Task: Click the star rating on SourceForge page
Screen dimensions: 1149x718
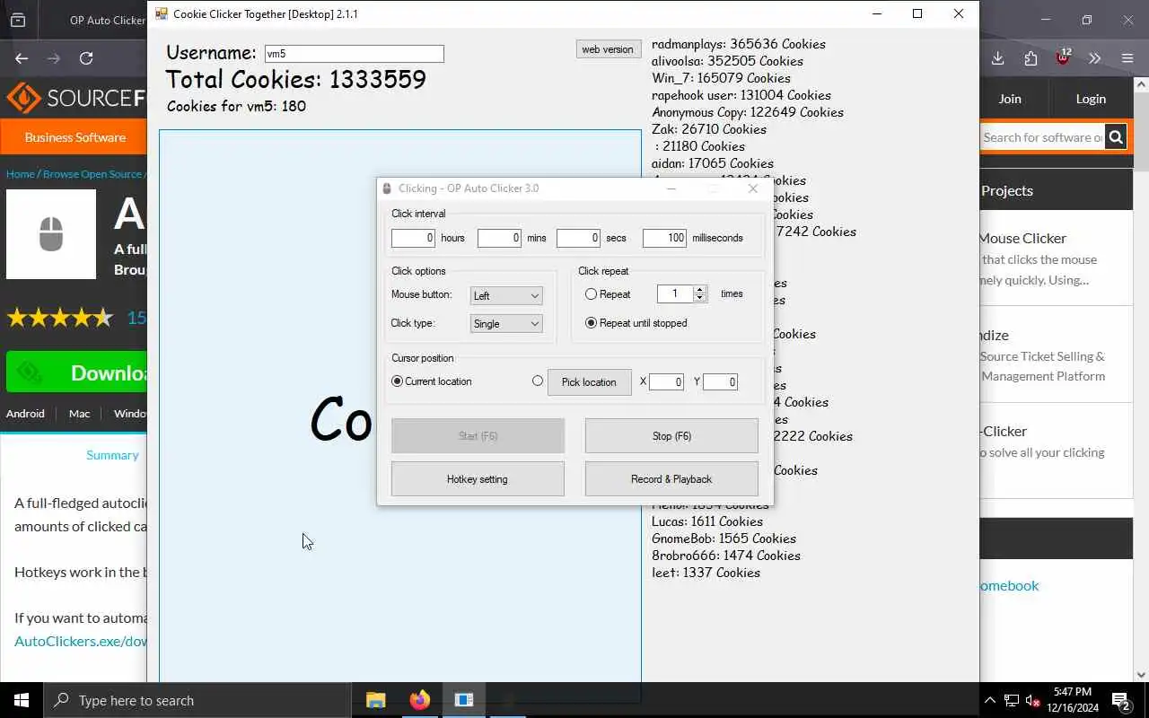Action: click(60, 317)
